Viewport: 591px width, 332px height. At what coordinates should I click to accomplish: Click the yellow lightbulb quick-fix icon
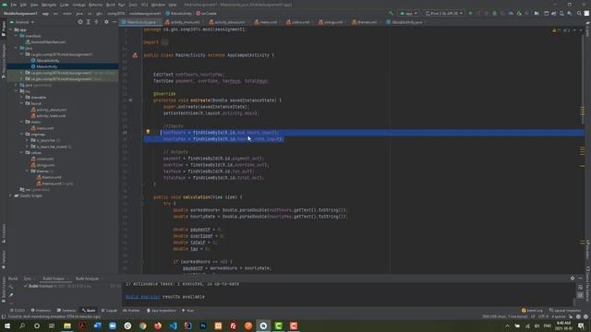click(148, 132)
